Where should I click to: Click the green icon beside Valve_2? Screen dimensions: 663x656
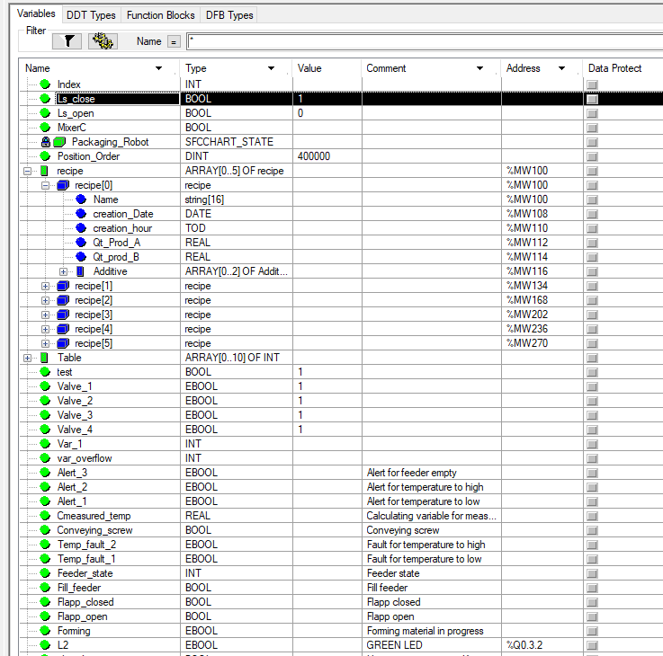45,401
